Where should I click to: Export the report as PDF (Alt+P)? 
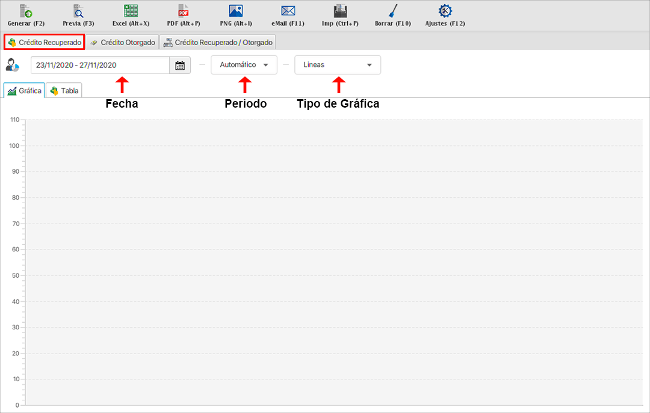click(x=183, y=11)
